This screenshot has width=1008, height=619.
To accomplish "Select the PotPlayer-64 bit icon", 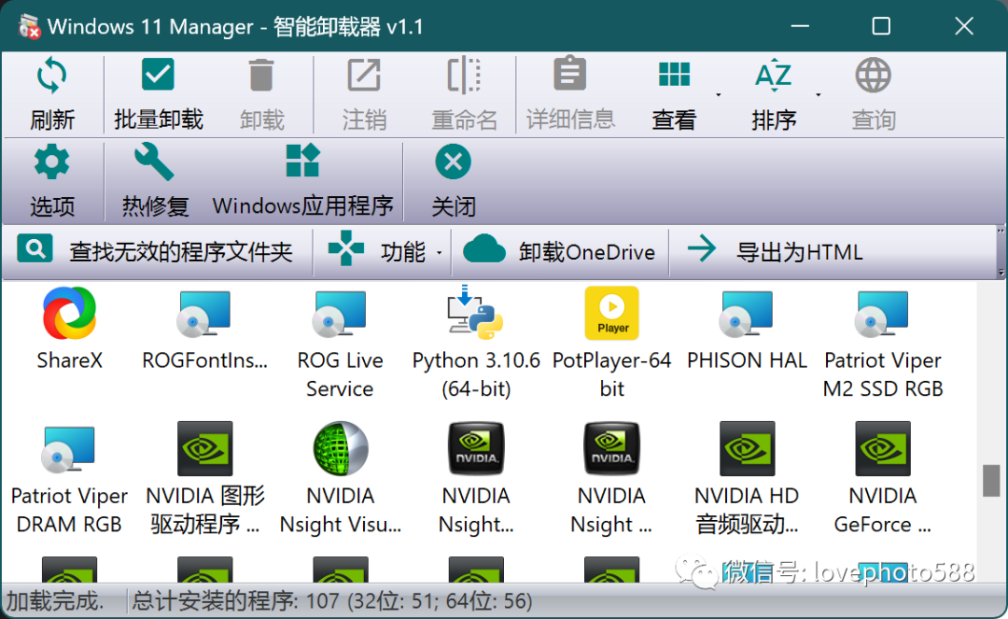I will (611, 313).
